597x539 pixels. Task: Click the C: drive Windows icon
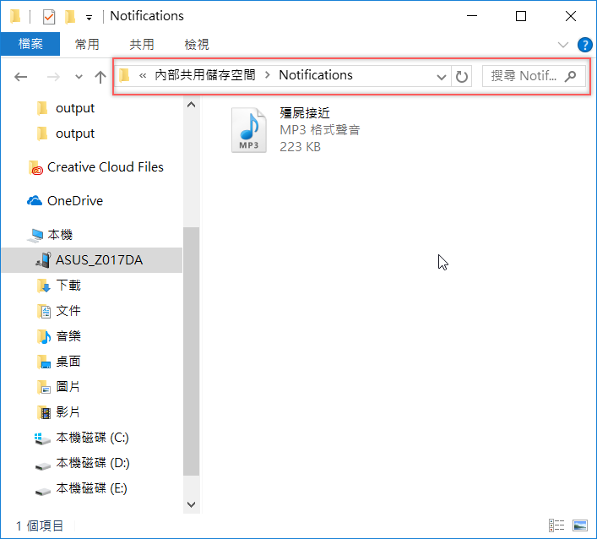(x=42, y=438)
